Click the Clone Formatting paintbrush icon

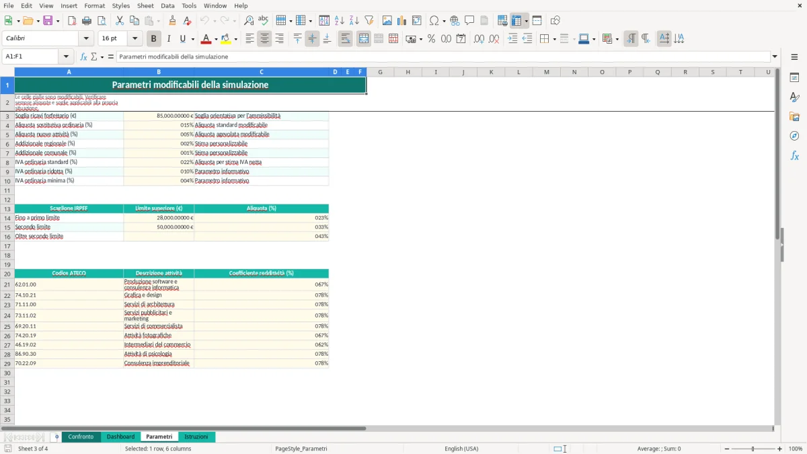point(173,21)
